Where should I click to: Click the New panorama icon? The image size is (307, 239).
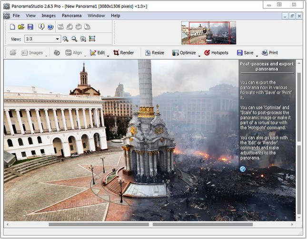click(13, 27)
